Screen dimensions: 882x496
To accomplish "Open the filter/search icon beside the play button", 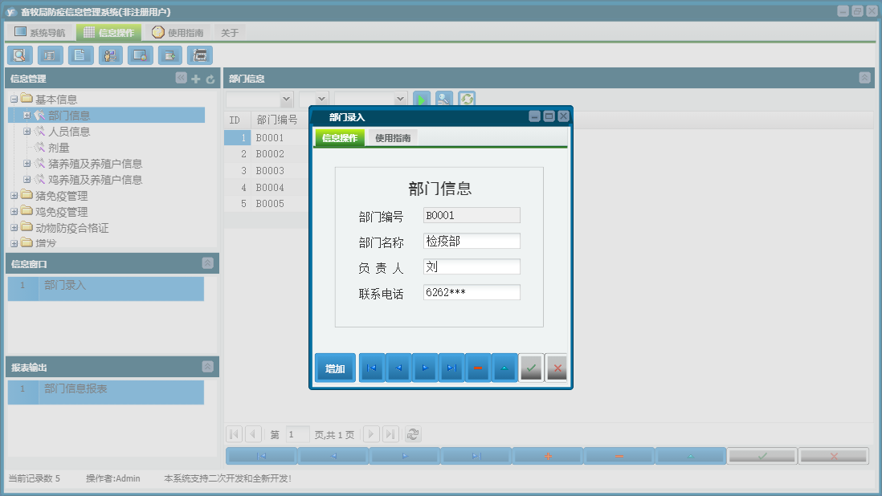I will [x=444, y=99].
